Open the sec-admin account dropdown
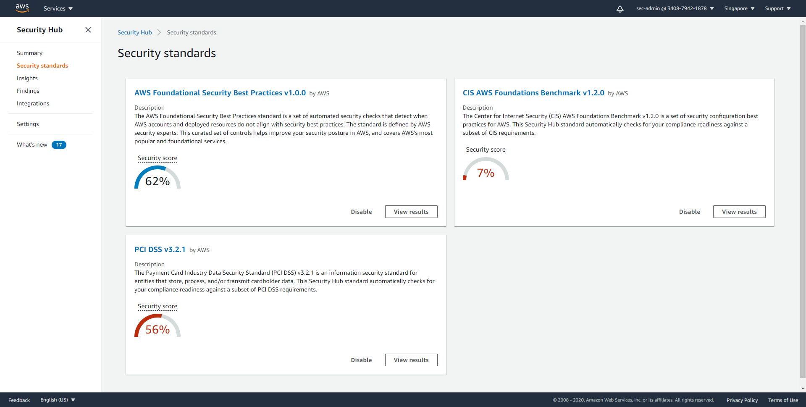This screenshot has height=407, width=806. point(675,8)
